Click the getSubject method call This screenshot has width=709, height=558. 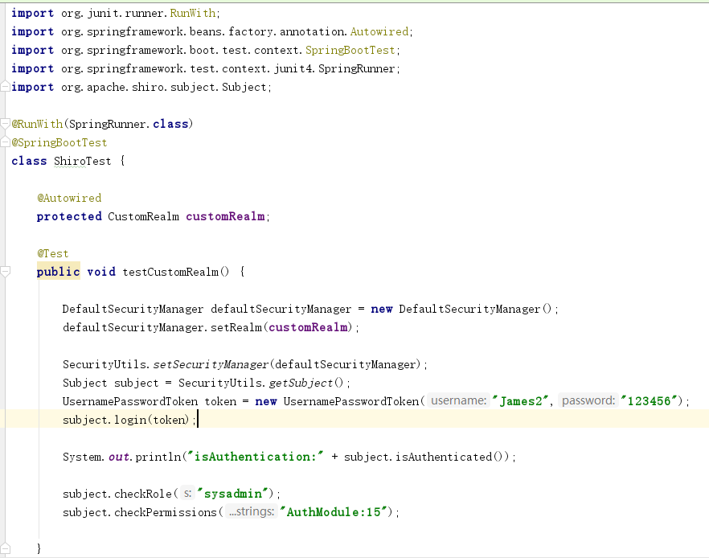[x=301, y=383]
